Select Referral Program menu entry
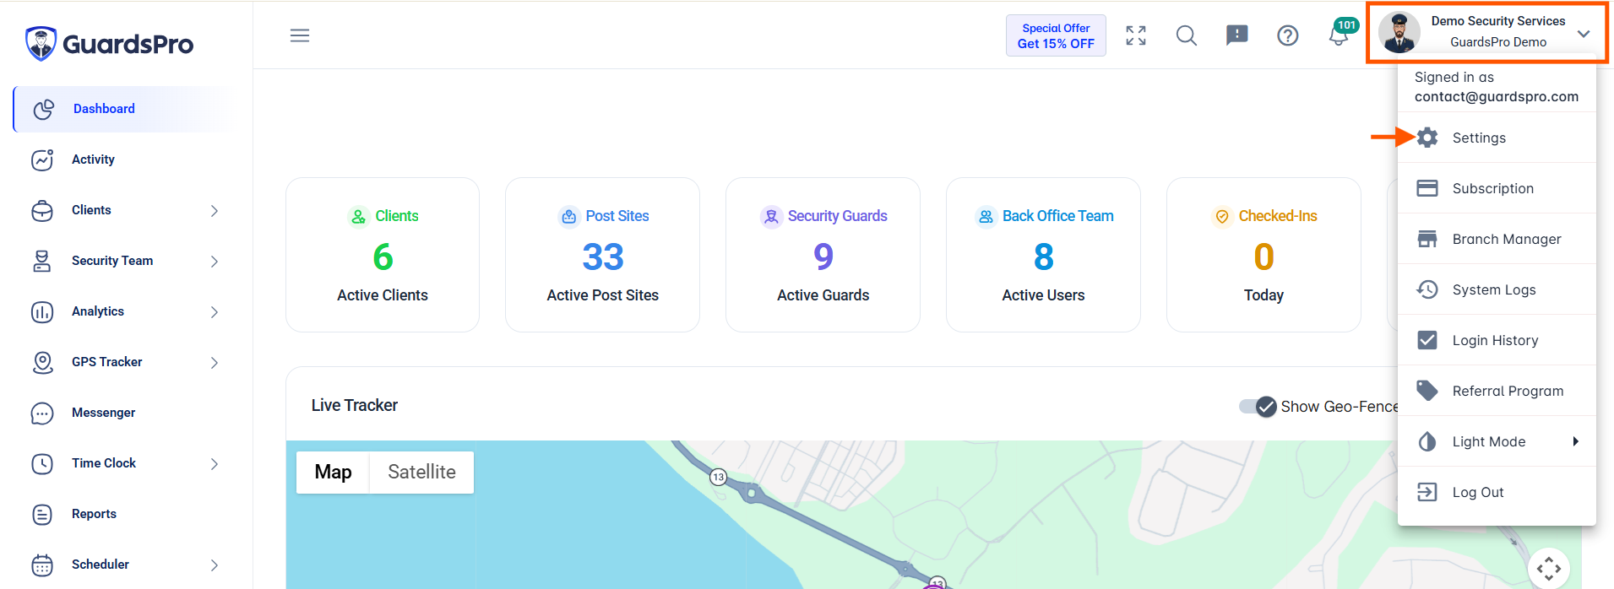The image size is (1614, 589). pos(1497,391)
